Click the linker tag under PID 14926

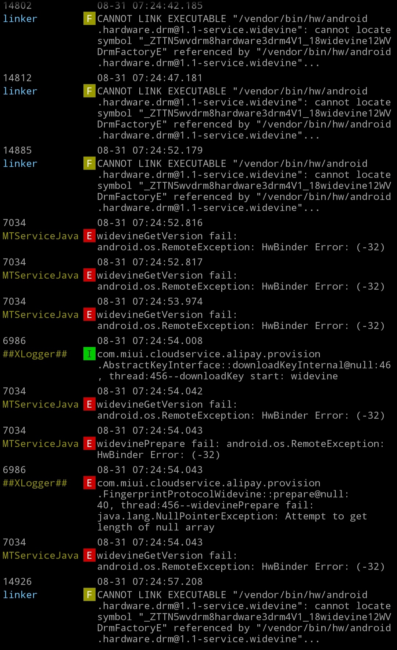point(20,594)
